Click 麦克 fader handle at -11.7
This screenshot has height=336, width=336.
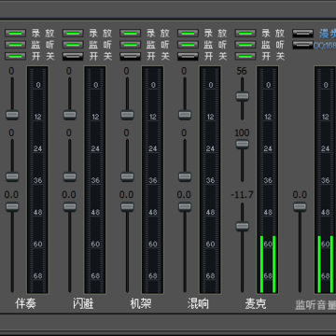click(243, 226)
